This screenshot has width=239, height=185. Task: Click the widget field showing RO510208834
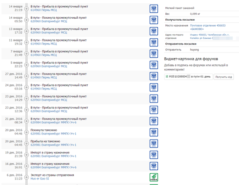[x=188, y=76]
